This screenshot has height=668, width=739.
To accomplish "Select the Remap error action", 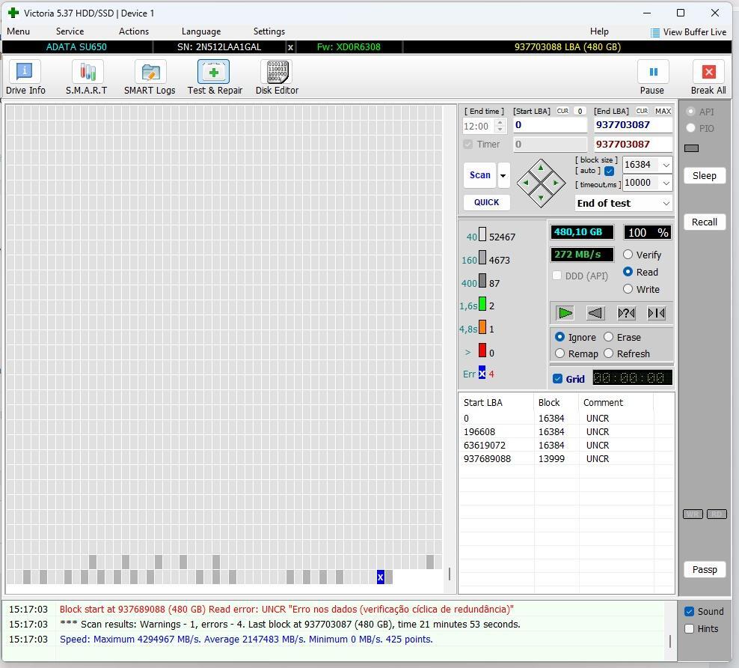I will (x=560, y=353).
